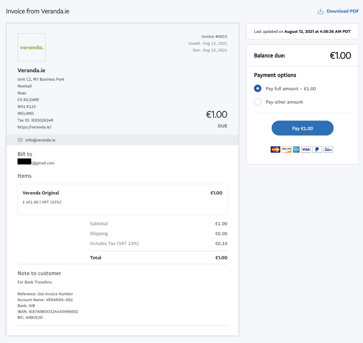Click the W91 K125 postcode line
Image resolution: width=363 pixels, height=343 pixels.
point(26,107)
